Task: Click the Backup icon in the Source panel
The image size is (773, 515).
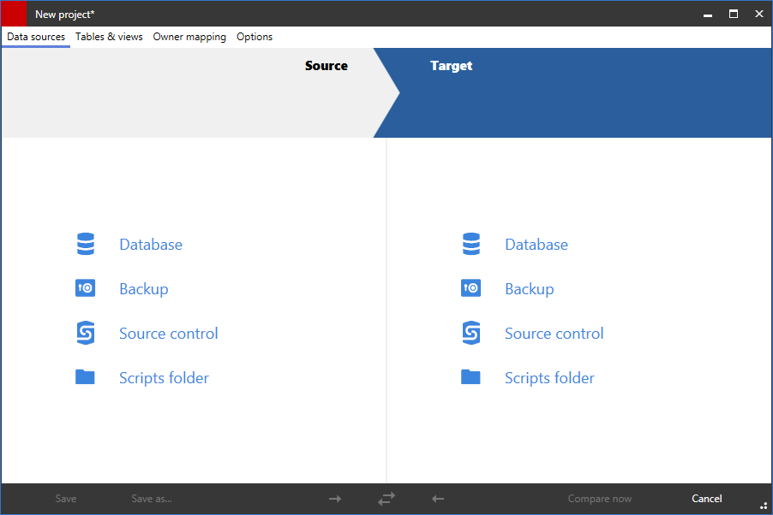Action: click(x=85, y=288)
